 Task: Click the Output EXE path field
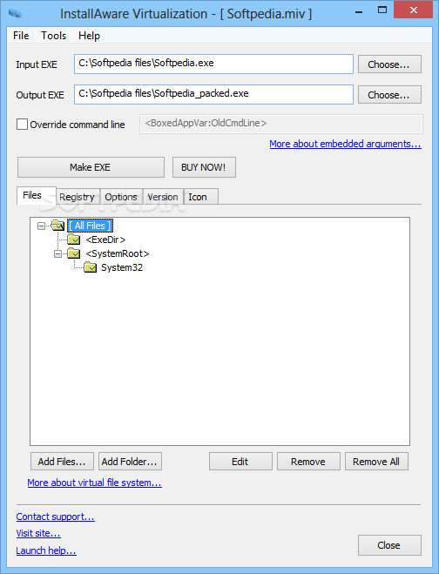(x=213, y=94)
